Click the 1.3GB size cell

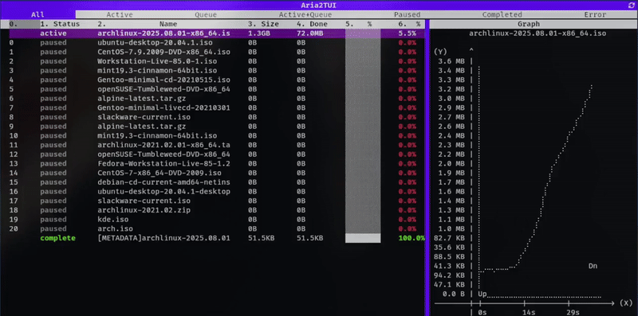coord(258,33)
